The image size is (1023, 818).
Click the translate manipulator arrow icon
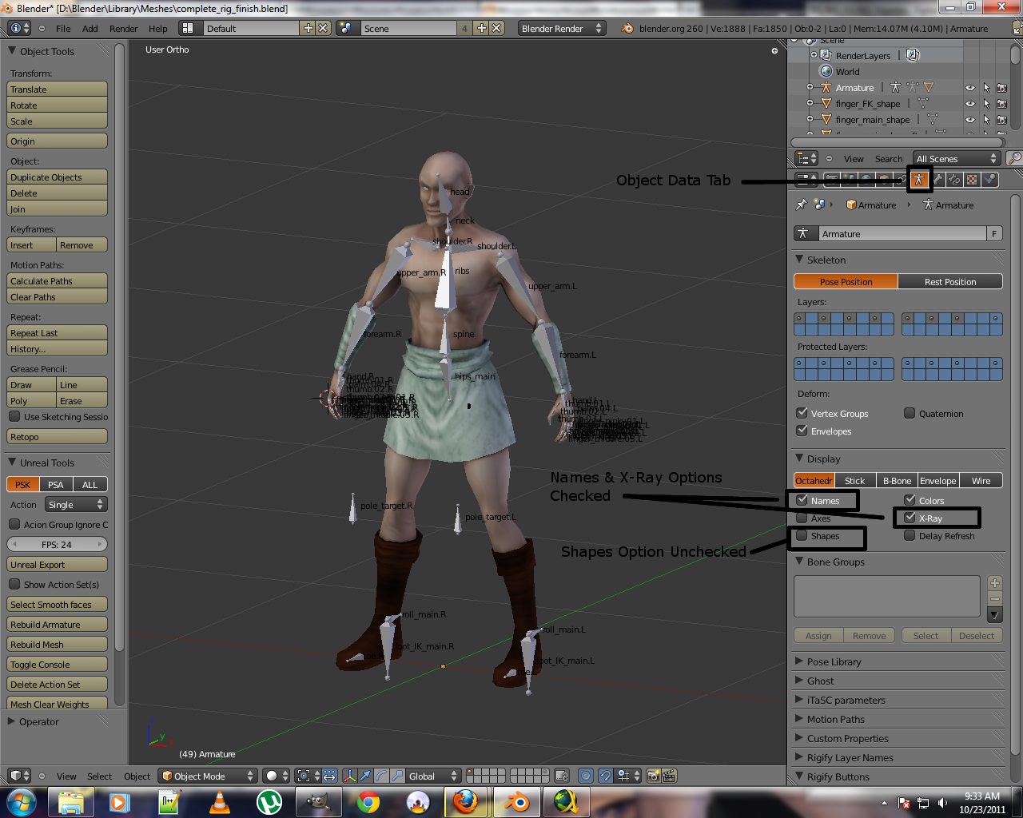[x=365, y=776]
